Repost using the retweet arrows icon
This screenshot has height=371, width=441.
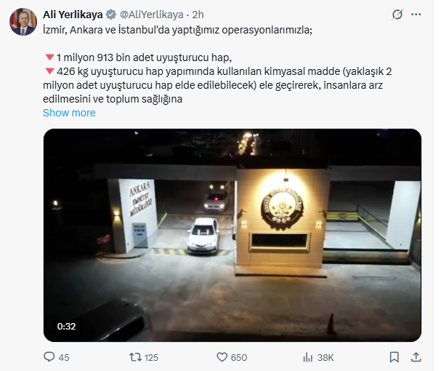click(x=135, y=357)
